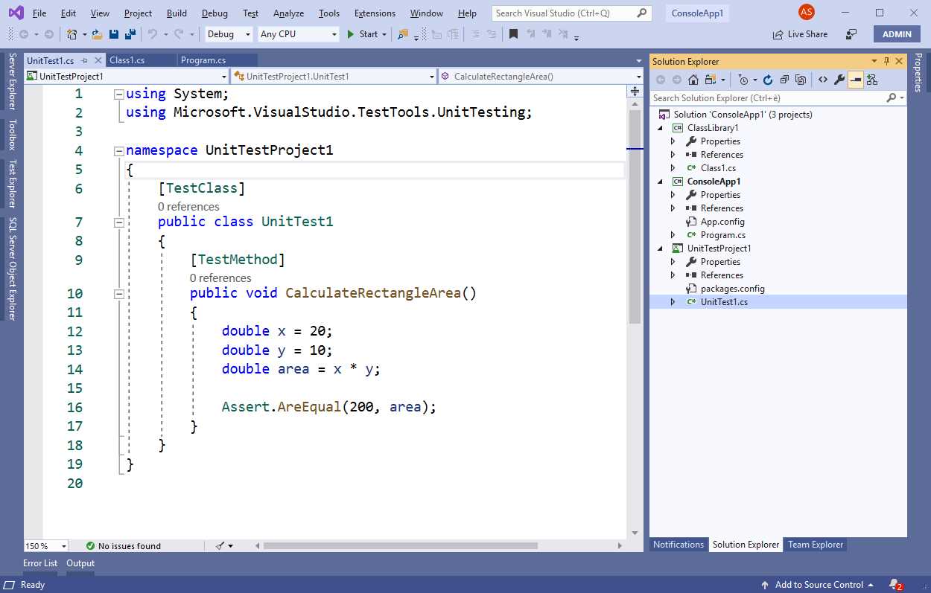Open the Test menu
The width and height of the screenshot is (931, 593).
click(251, 13)
